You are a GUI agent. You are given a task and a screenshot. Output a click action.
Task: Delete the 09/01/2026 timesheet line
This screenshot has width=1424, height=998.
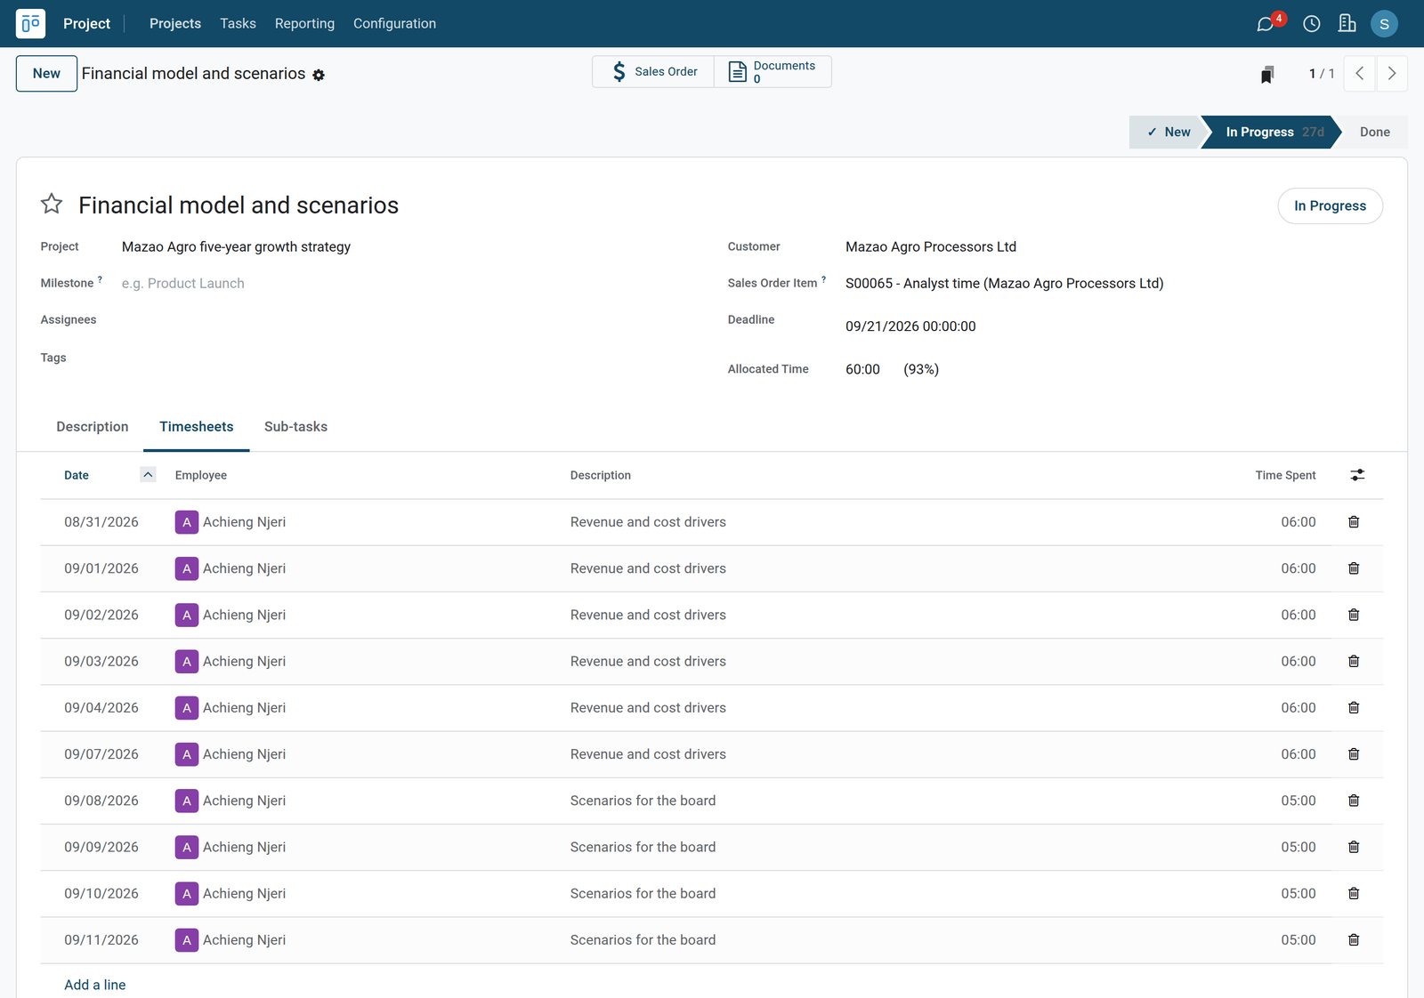pyautogui.click(x=1354, y=568)
